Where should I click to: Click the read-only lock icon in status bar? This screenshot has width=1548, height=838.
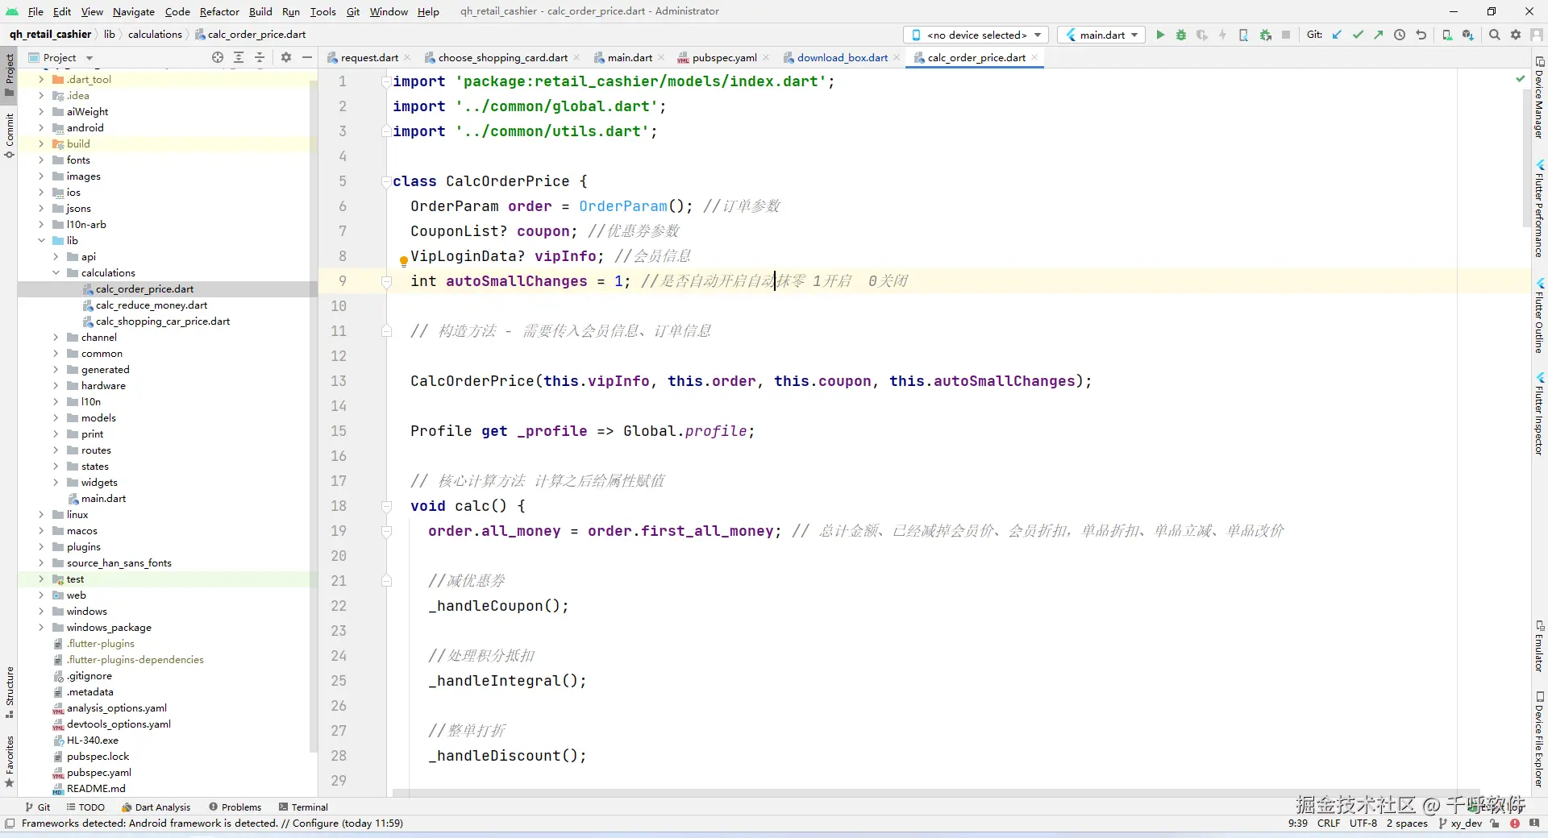(1495, 823)
